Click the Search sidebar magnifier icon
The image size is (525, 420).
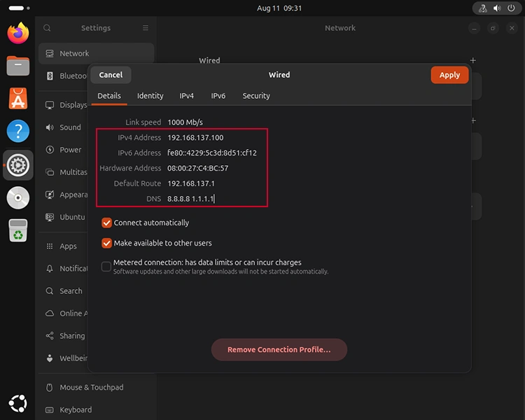[x=50, y=291]
